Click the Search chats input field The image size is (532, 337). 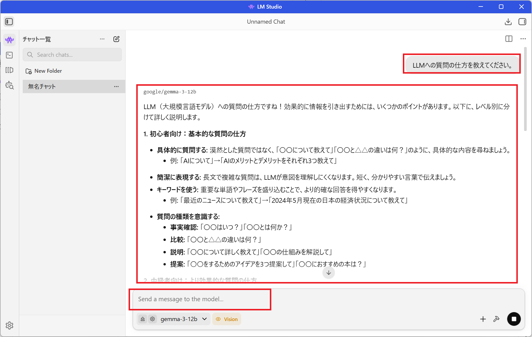coord(77,55)
